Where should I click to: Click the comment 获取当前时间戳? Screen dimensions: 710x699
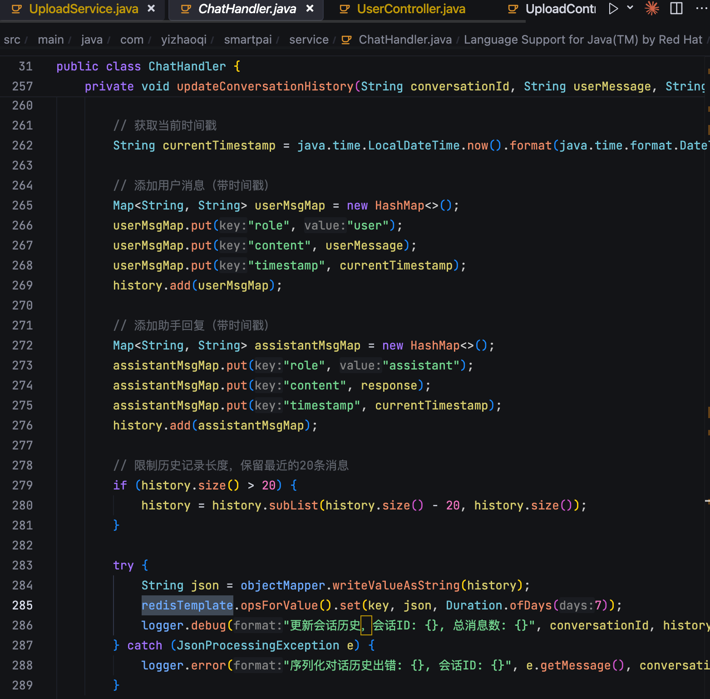pos(165,125)
